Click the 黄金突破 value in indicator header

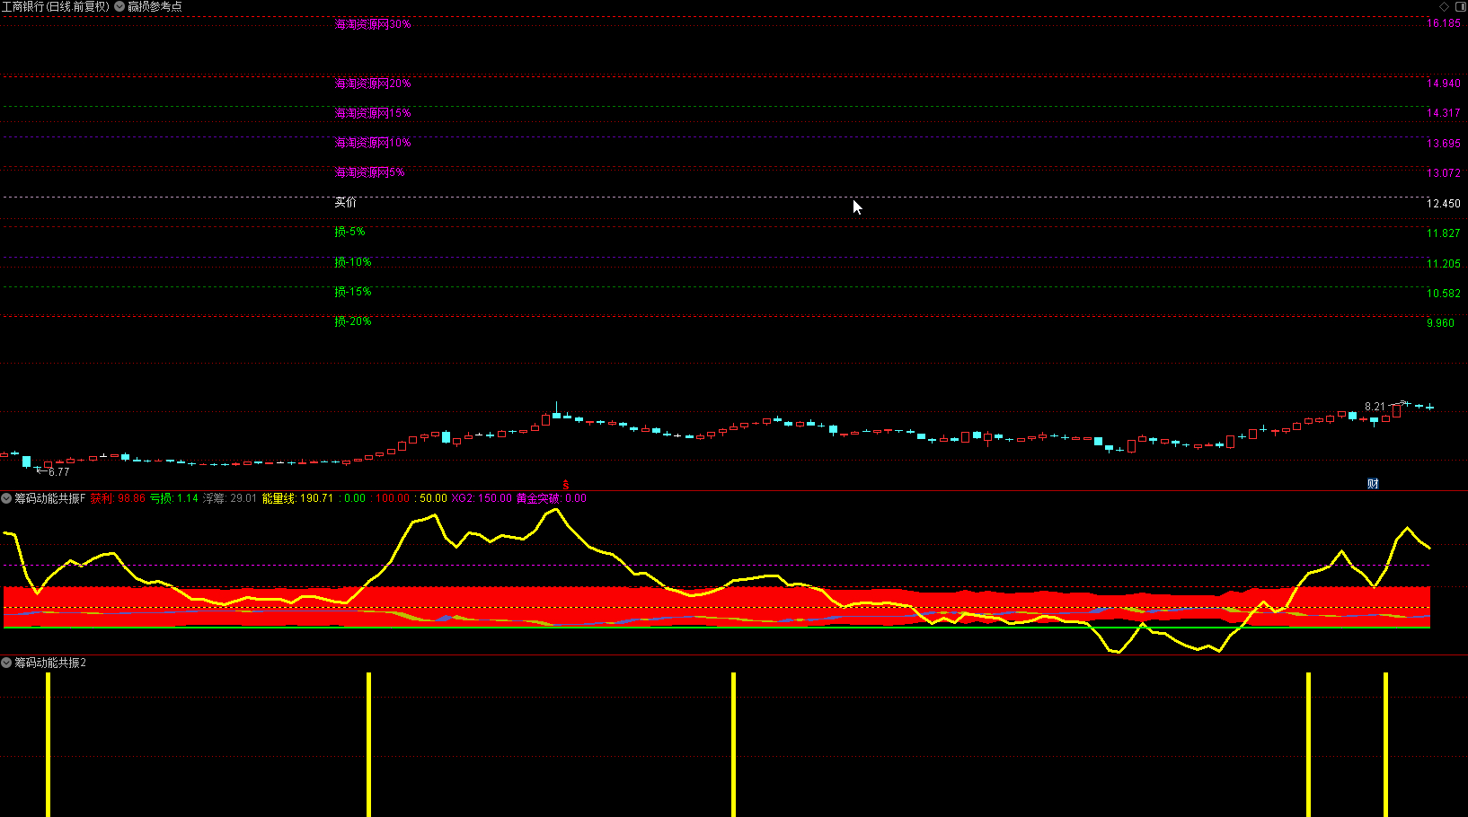click(551, 498)
